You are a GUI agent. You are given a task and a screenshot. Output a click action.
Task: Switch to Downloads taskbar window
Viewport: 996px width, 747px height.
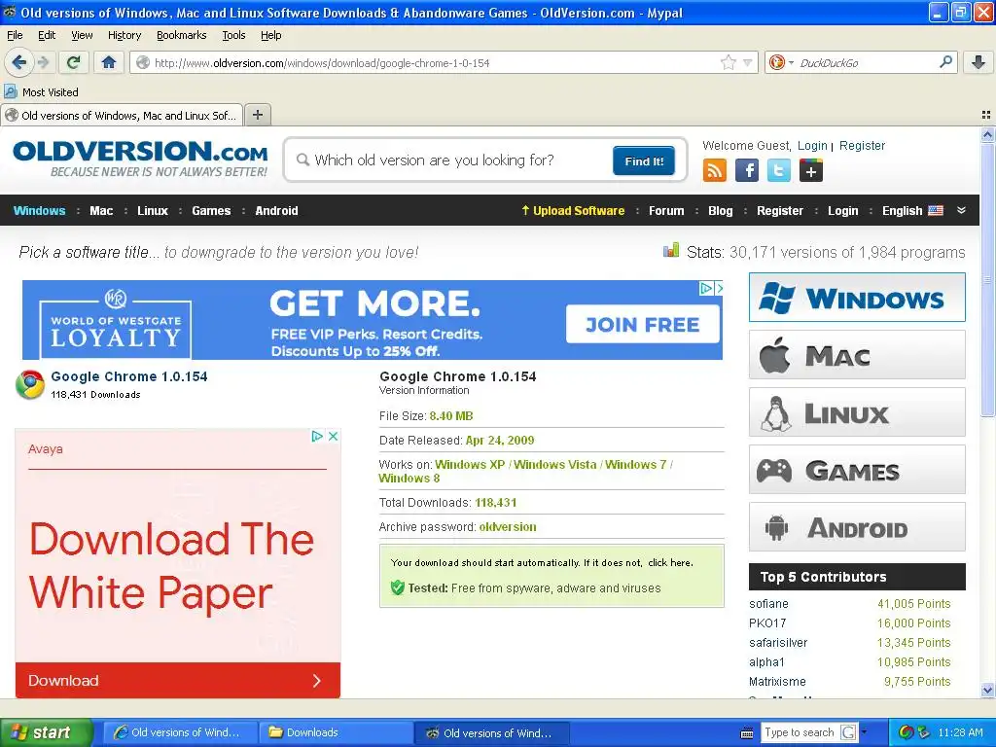tap(336, 732)
